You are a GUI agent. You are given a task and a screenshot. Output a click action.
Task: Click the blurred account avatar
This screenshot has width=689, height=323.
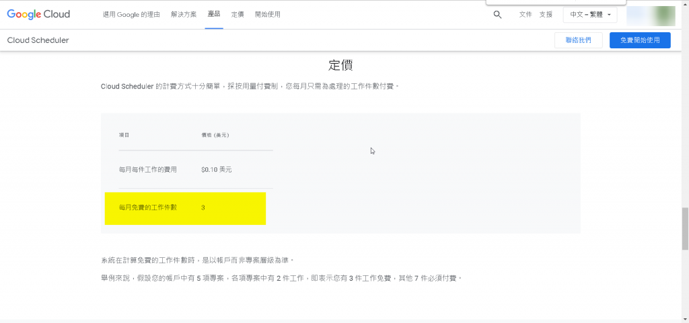point(651,15)
